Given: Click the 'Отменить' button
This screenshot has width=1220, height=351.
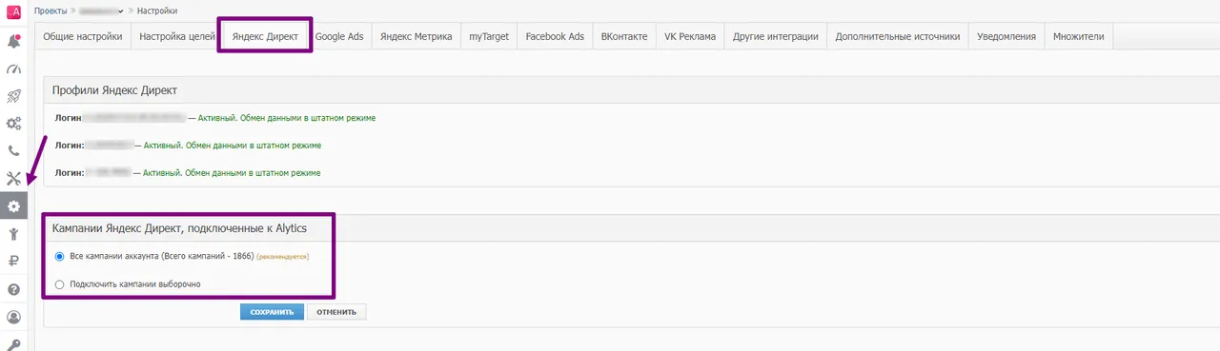Looking at the screenshot, I should pos(336,312).
